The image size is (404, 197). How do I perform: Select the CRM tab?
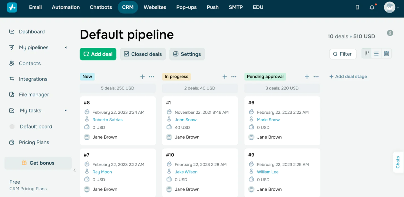(128, 7)
